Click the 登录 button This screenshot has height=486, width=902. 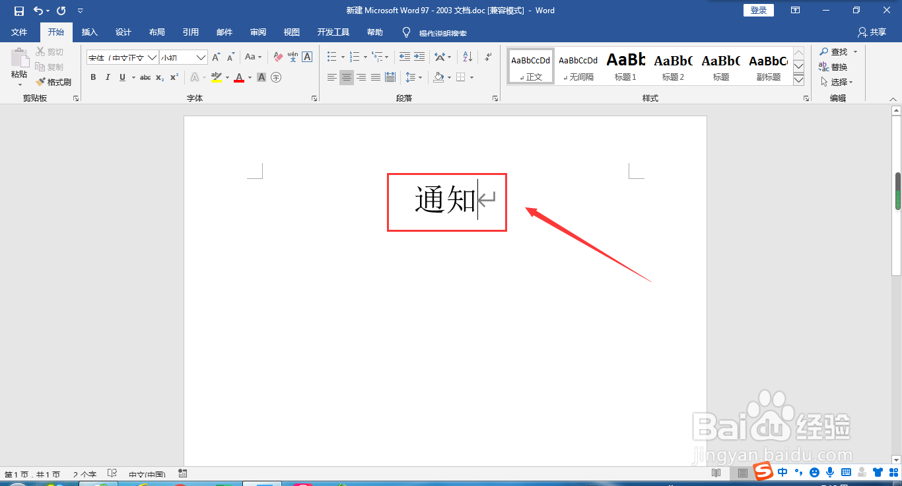[x=758, y=10]
